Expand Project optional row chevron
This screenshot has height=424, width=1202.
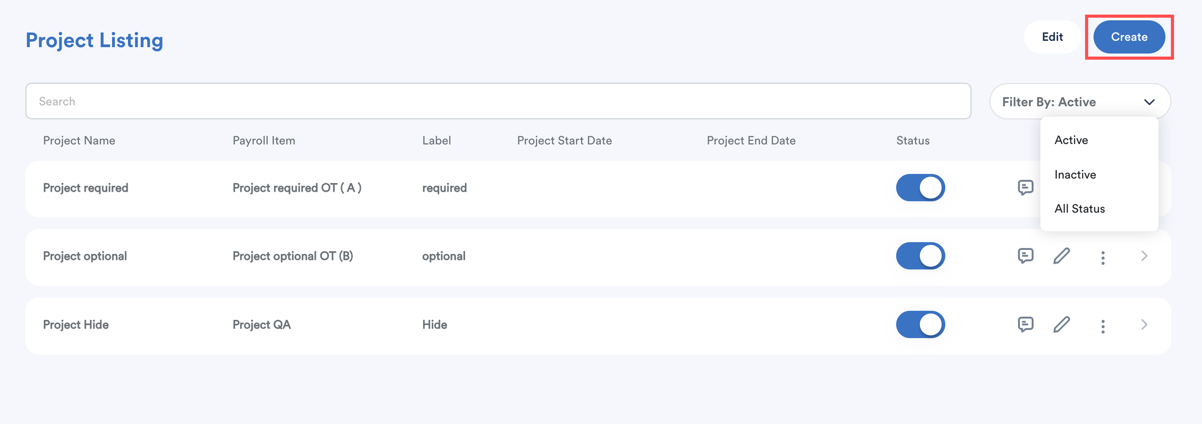tap(1144, 256)
